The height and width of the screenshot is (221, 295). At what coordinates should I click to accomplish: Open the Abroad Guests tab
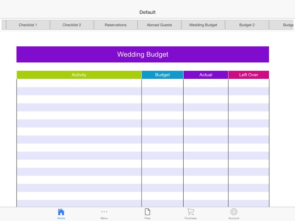pos(159,25)
